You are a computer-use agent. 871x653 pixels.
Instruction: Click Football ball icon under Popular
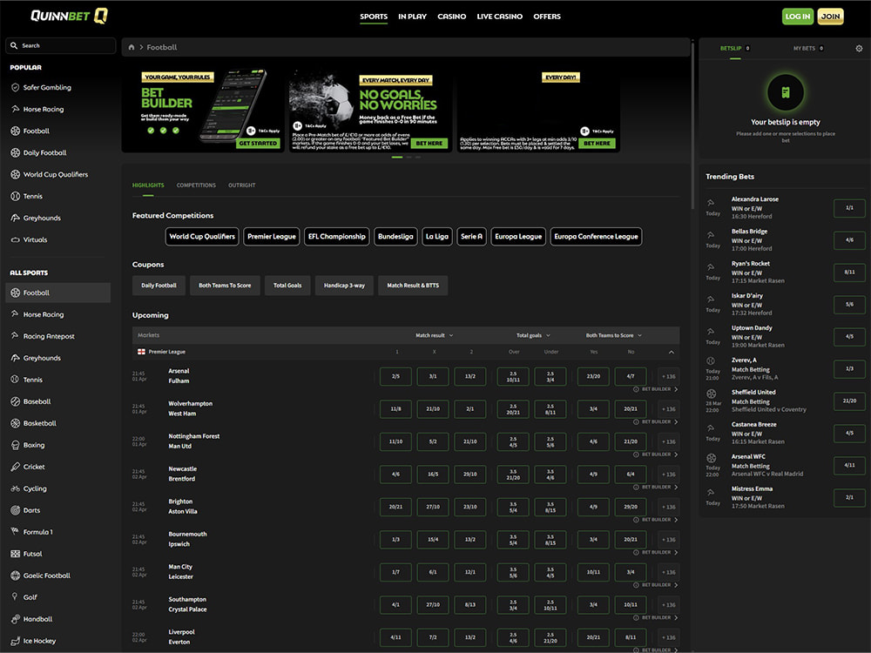click(15, 131)
